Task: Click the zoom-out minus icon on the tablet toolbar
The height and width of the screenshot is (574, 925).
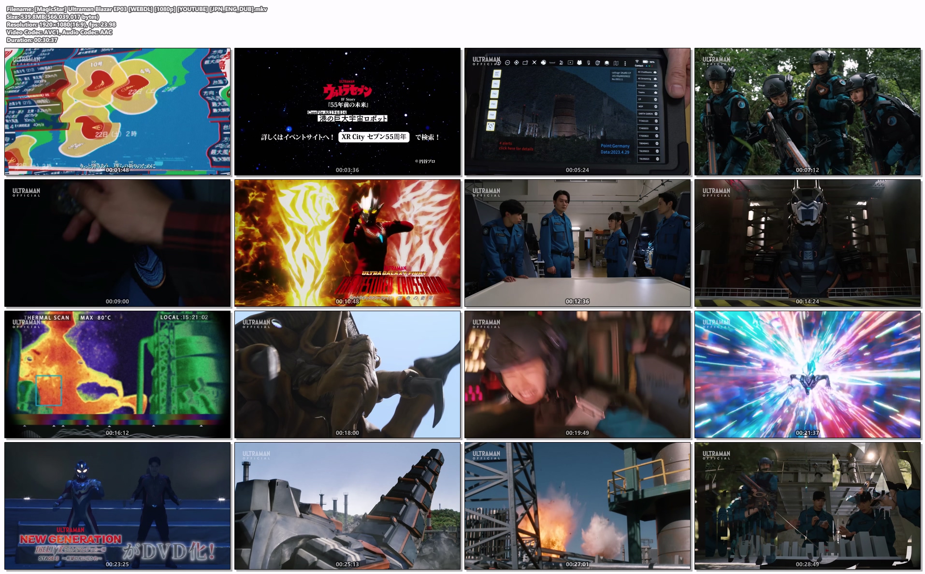Action: [x=507, y=63]
